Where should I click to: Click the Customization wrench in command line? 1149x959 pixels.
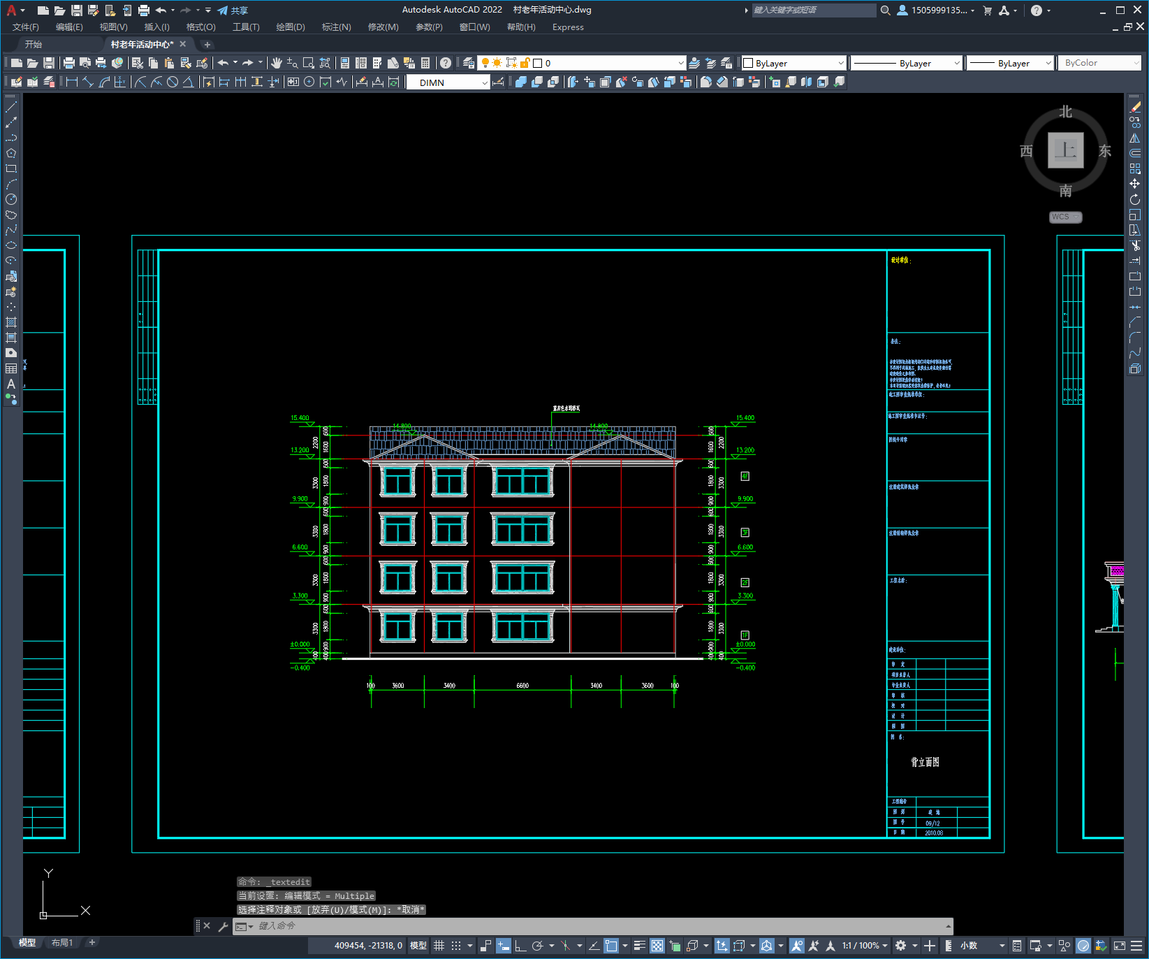[224, 926]
